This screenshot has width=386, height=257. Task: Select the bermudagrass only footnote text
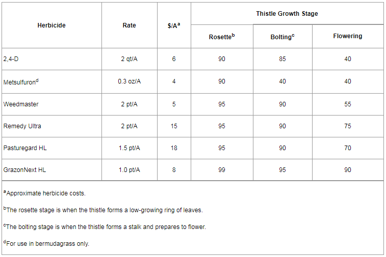46,244
